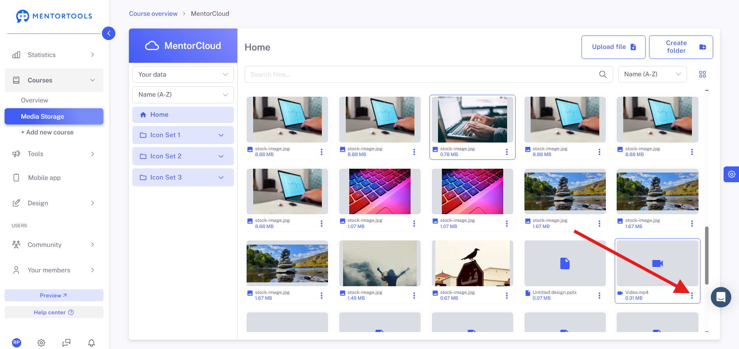Go back via Course overview breadcrumb
The height and width of the screenshot is (349, 739).
(153, 13)
